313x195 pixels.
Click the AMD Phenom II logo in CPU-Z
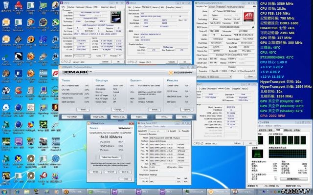(x=116, y=17)
